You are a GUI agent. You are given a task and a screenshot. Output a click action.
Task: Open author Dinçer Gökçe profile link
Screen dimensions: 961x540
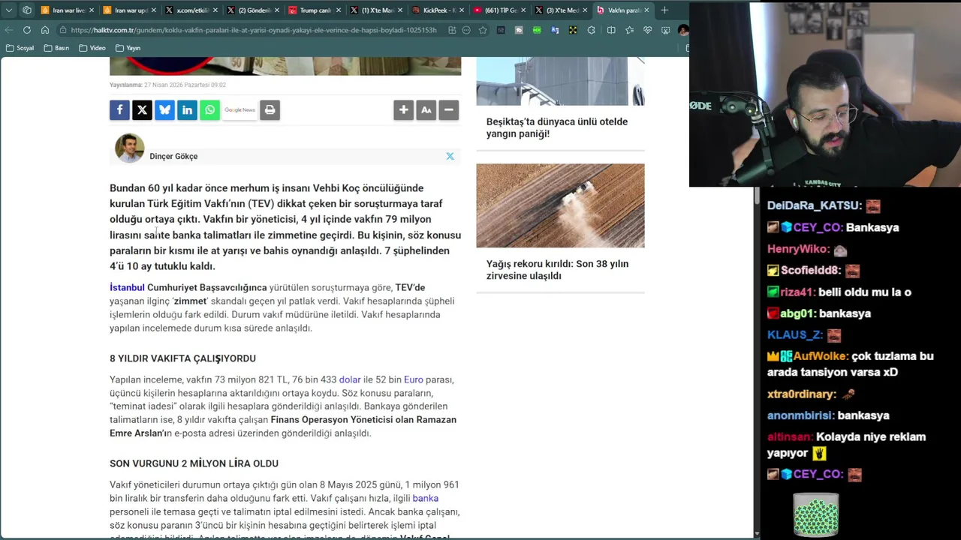[173, 156]
